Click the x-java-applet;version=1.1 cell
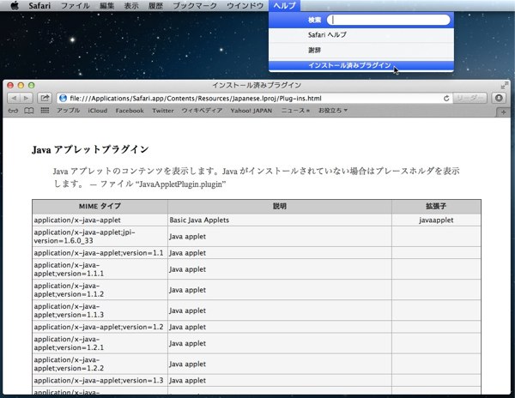The image size is (515, 398). pos(100,253)
